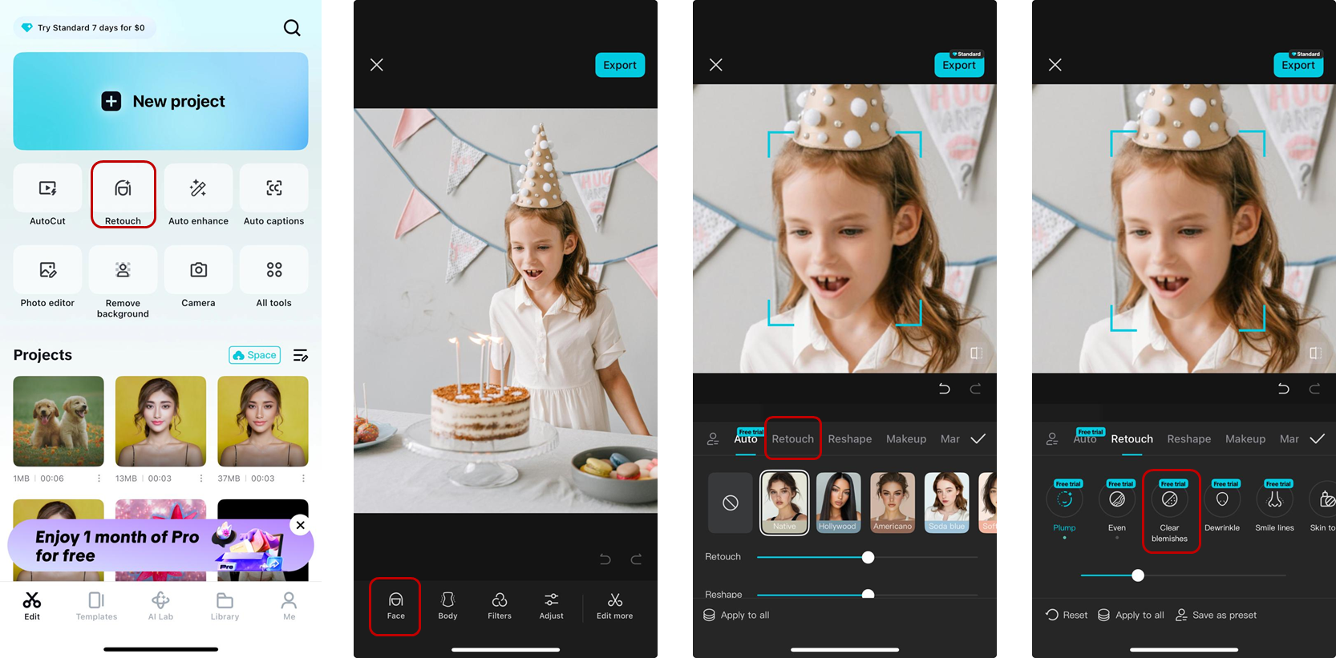Image resolution: width=1336 pixels, height=658 pixels.
Task: Open the Reshape tab above the presets
Action: [850, 438]
